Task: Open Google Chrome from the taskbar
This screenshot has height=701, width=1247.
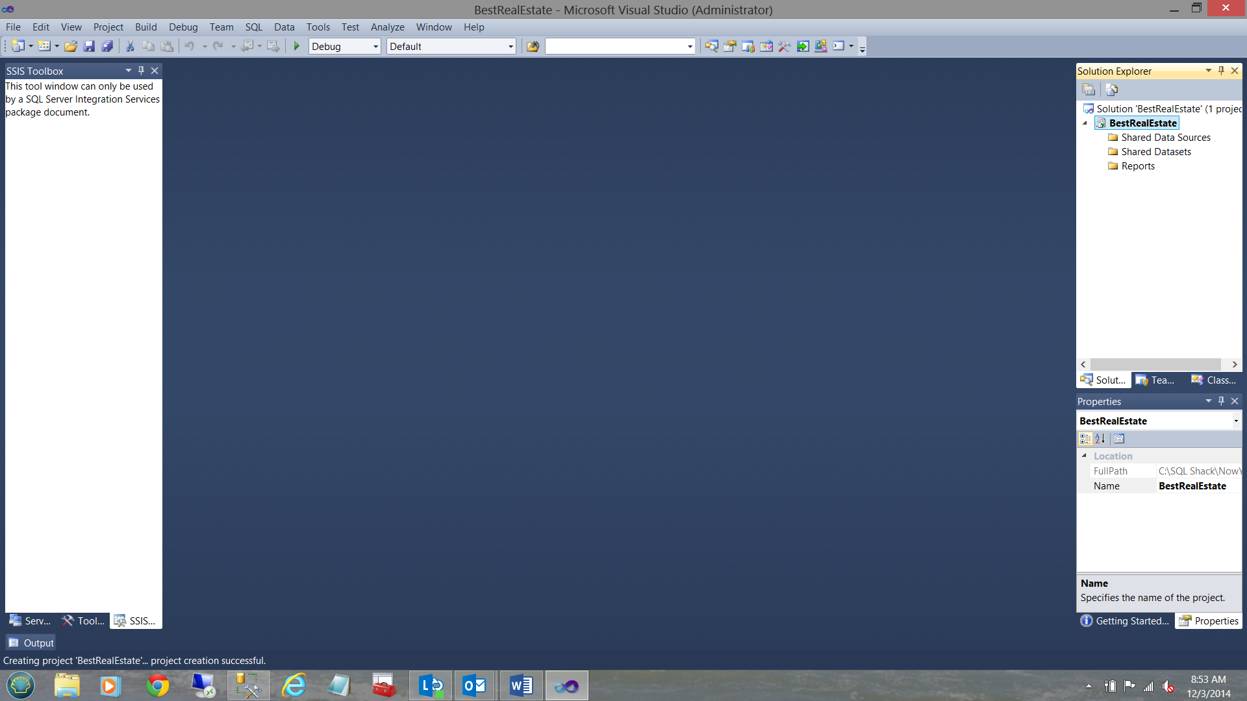Action: (x=157, y=685)
